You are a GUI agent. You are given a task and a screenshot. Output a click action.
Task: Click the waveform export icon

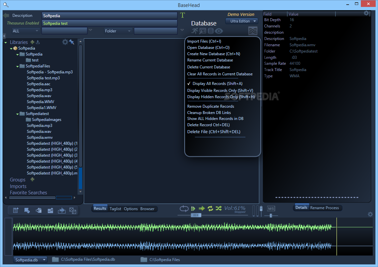62,210
